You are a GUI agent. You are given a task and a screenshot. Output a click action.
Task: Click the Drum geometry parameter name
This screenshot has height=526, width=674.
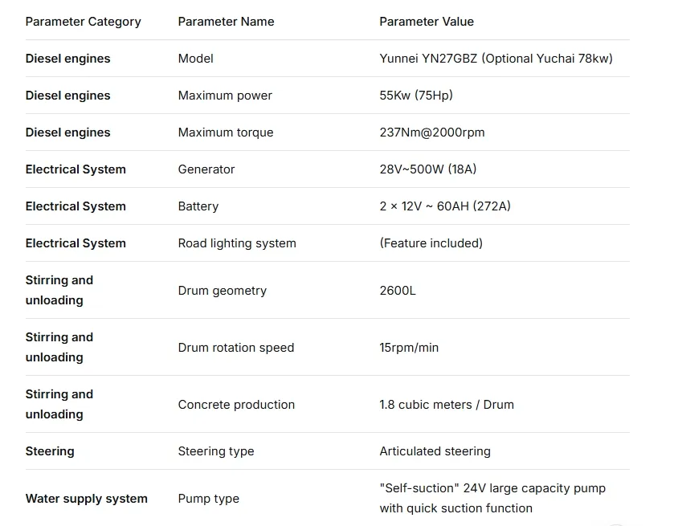point(223,291)
